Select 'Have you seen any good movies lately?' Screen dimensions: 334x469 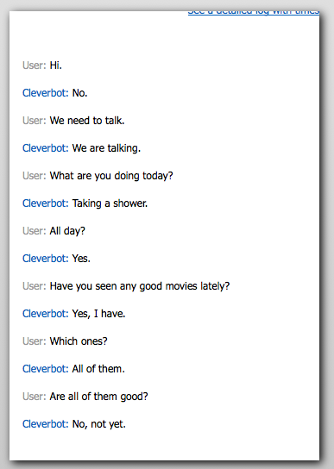click(x=140, y=286)
